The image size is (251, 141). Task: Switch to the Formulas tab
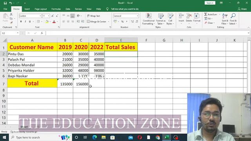click(56, 9)
